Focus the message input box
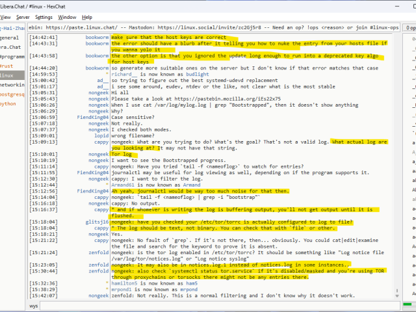The image size is (416, 312). click(x=214, y=305)
